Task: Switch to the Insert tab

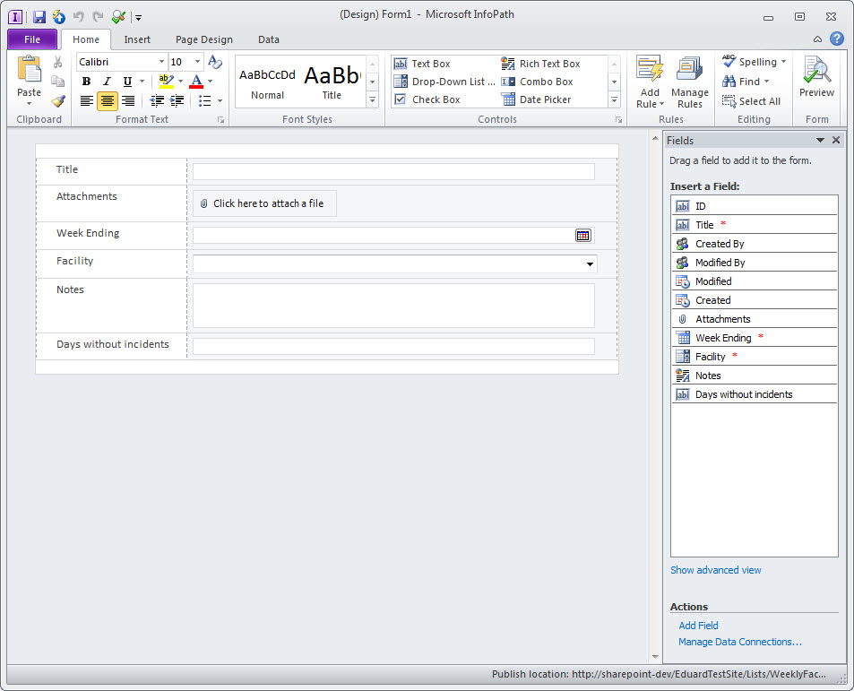Action: tap(137, 39)
